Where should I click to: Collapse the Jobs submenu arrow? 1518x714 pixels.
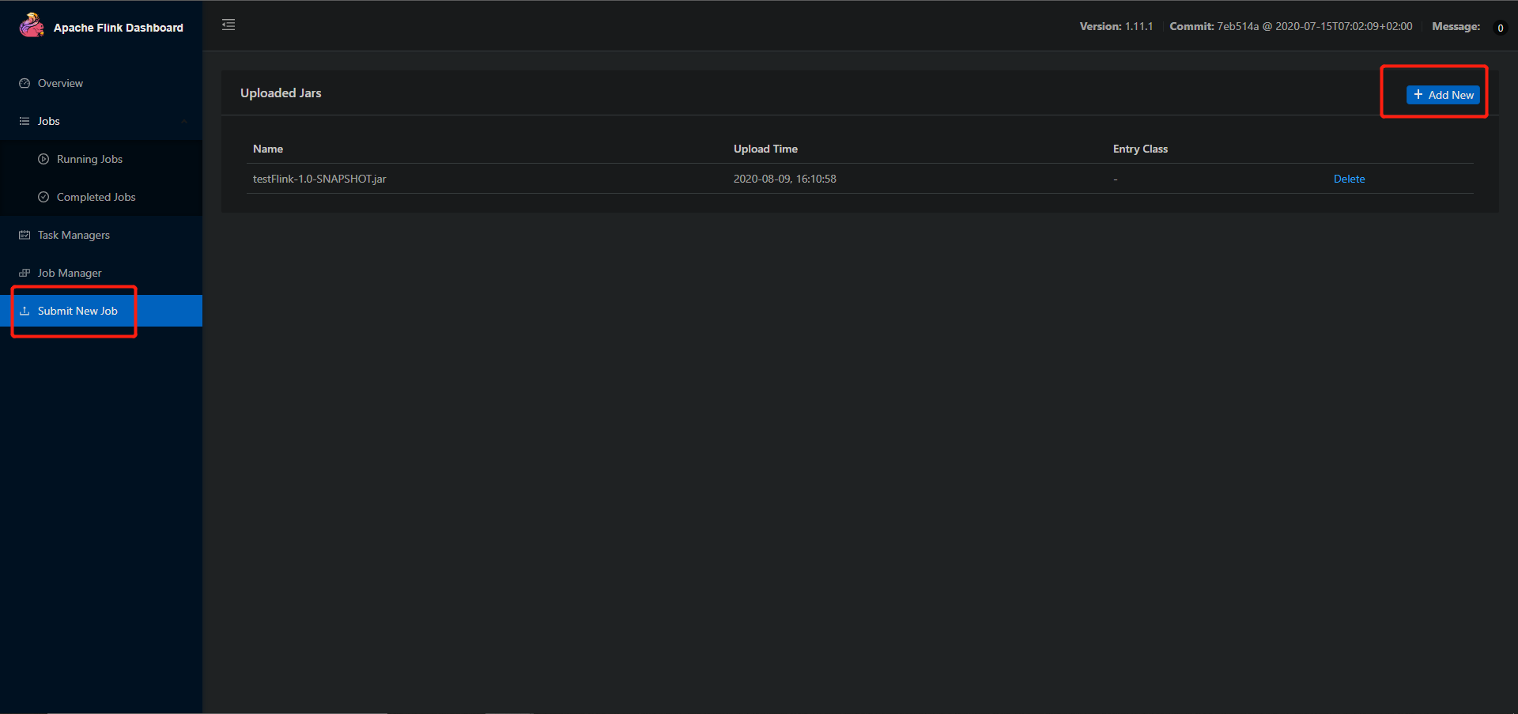coord(184,121)
